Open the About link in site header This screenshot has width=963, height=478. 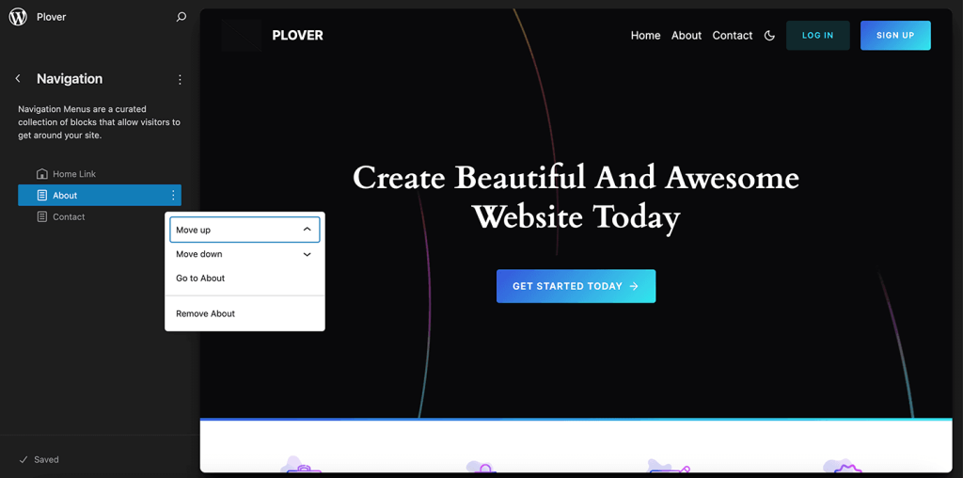click(x=686, y=36)
